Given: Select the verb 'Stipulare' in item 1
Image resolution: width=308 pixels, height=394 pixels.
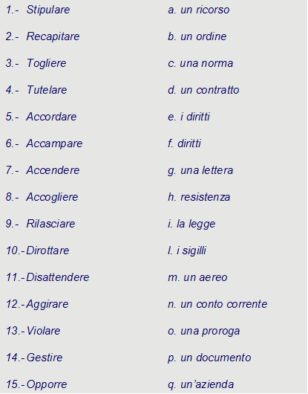Looking at the screenshot, I should point(48,10).
